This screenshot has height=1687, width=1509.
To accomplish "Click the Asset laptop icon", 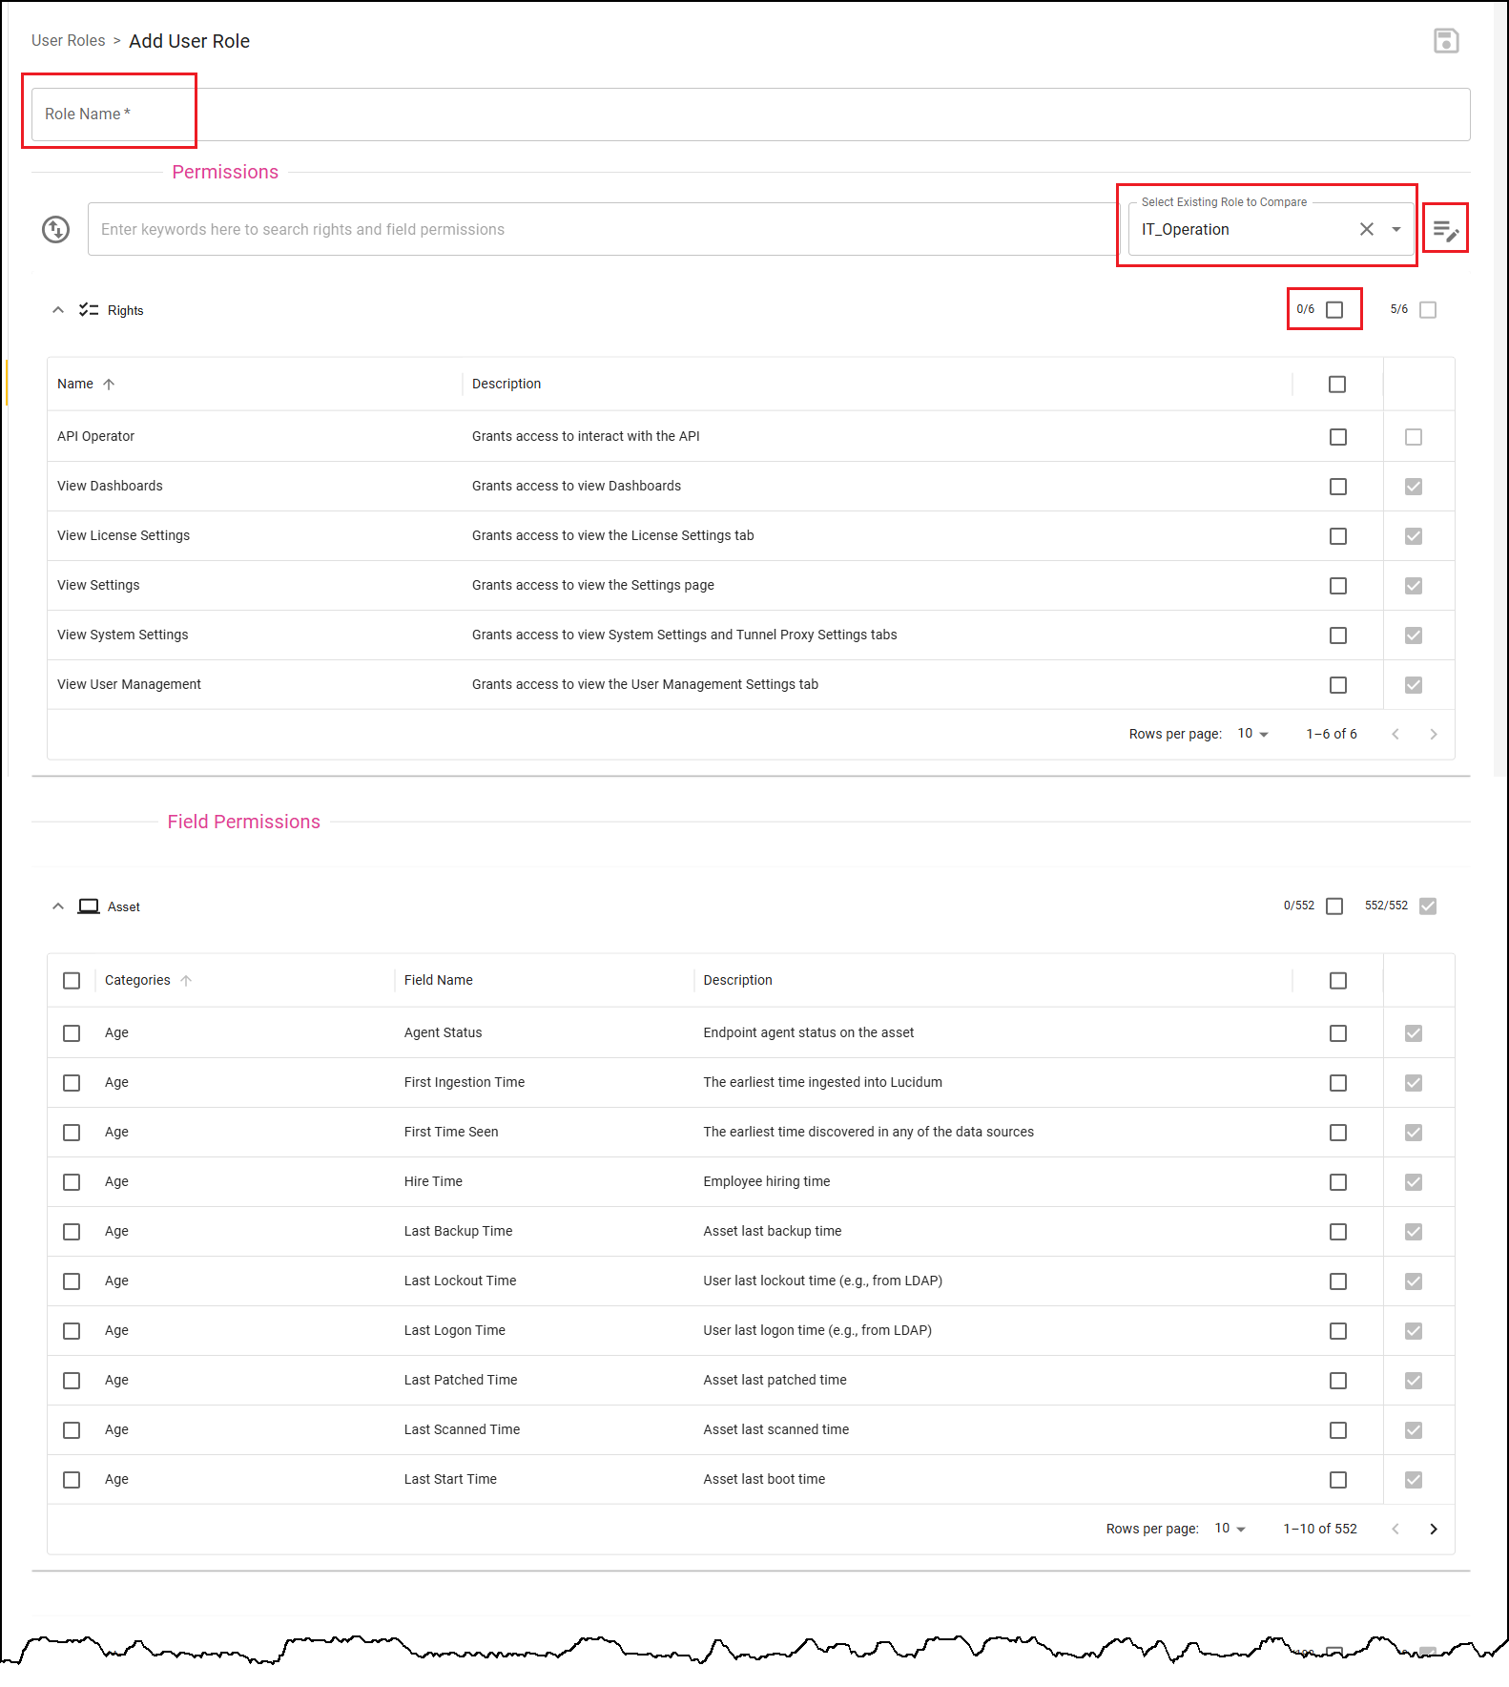I will [89, 906].
